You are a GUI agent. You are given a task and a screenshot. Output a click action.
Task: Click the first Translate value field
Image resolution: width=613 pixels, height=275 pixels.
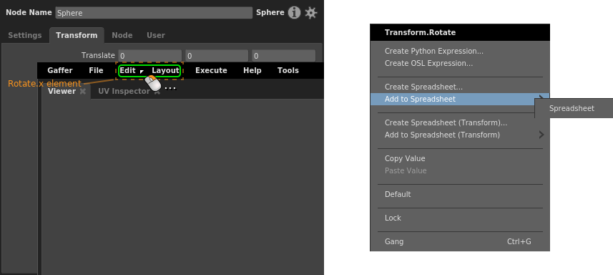click(149, 56)
